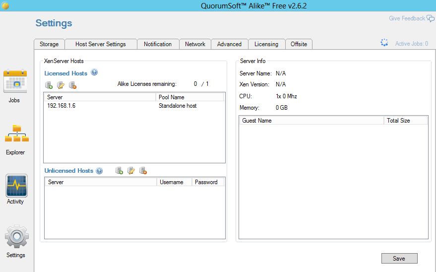Screen dimensions: 436x272
Task: Click the CPU 1x 0 Mhz value
Action: pyautogui.click(x=286, y=96)
